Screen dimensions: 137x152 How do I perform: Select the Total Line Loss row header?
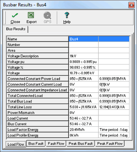(38, 107)
